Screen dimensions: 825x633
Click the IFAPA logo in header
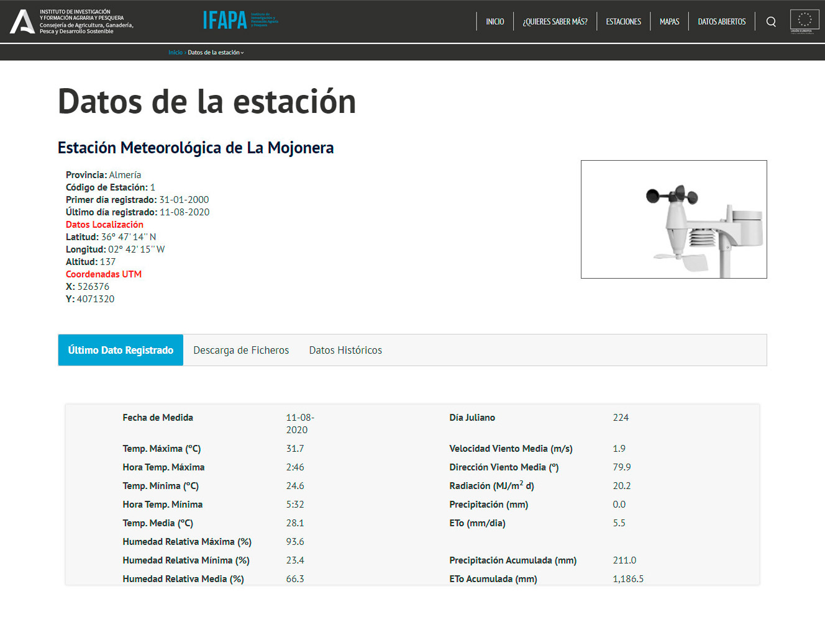click(240, 20)
